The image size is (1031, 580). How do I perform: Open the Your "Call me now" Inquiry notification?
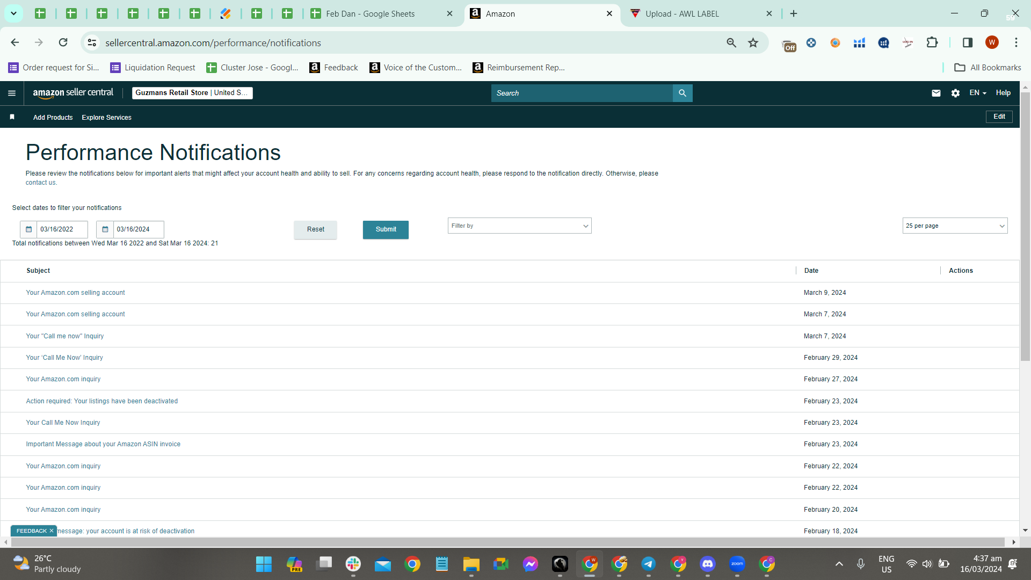tap(65, 336)
